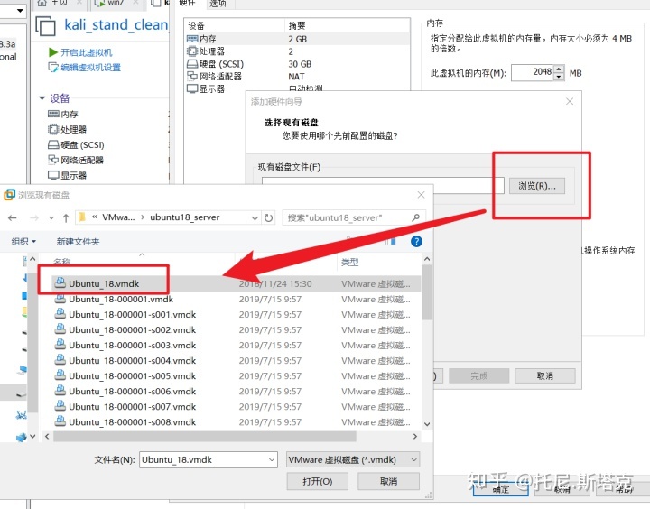
Task: Switch to the 选项 options tab
Action: click(x=218, y=4)
